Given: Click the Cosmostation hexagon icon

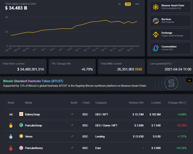Looking at the screenshot, I should click(x=156, y=48).
